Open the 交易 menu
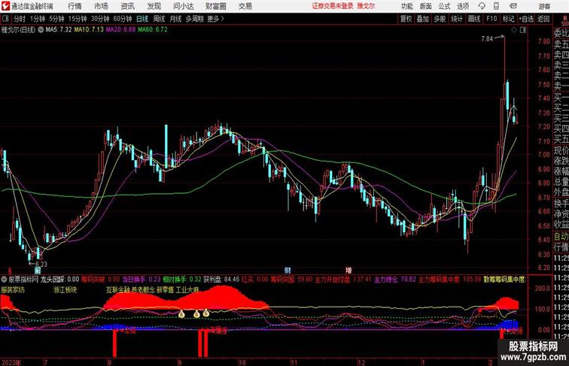This screenshot has width=569, height=366. coord(245,6)
